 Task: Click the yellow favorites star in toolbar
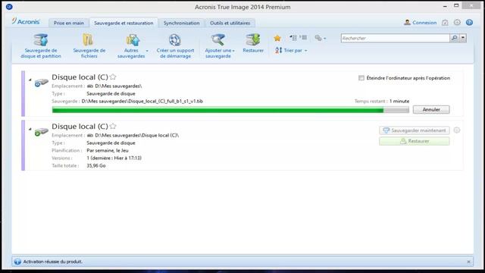click(x=277, y=38)
